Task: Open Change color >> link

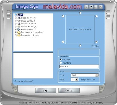Action: 87,80
